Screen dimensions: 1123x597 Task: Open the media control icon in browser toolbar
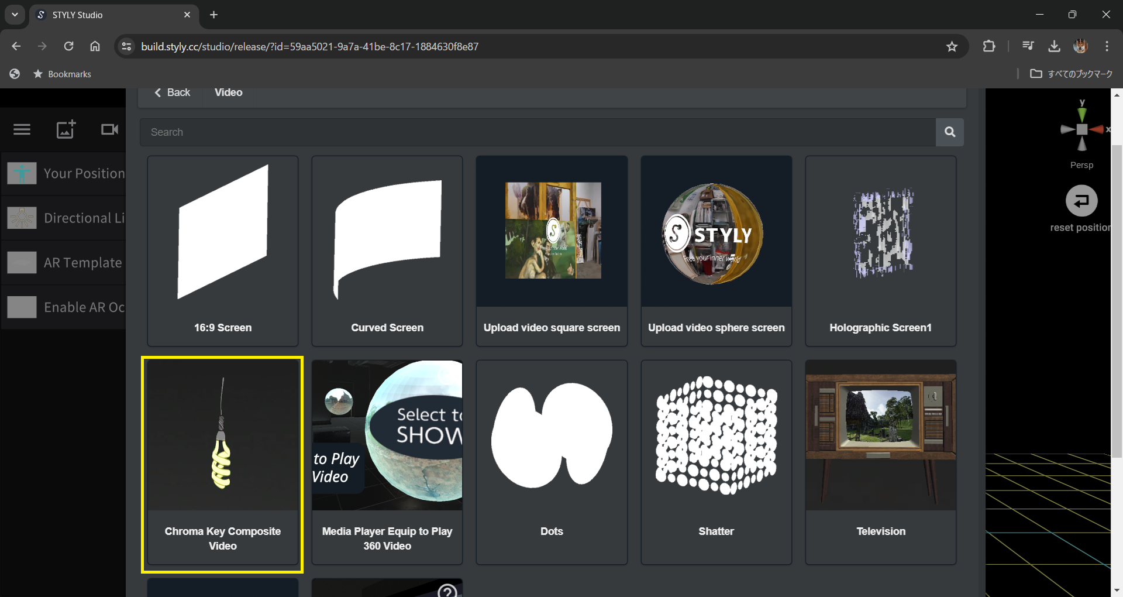(x=1028, y=46)
